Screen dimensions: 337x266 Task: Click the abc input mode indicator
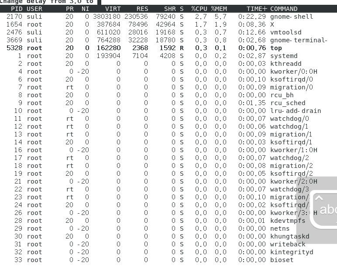pyautogui.click(x=328, y=209)
